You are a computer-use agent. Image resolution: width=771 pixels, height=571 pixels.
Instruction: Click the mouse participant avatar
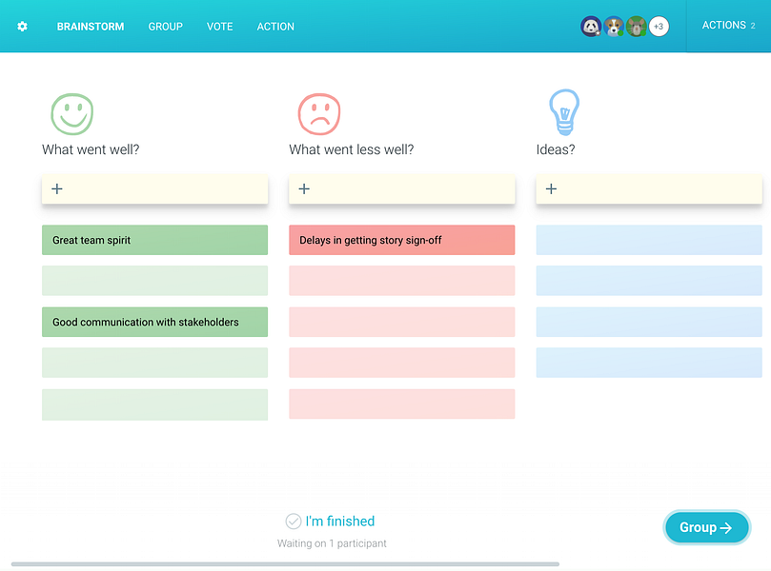point(636,27)
